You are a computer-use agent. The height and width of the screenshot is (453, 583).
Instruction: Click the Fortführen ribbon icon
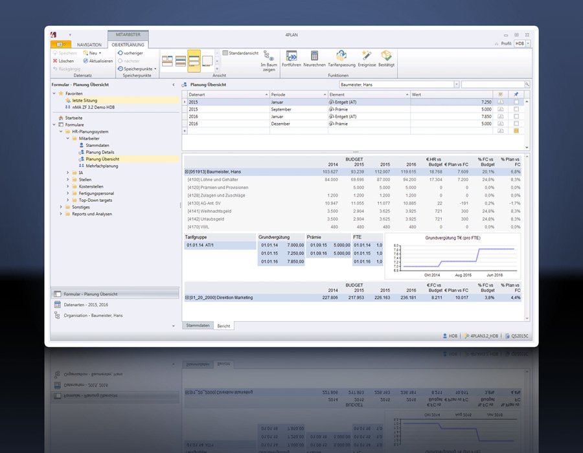coord(291,56)
